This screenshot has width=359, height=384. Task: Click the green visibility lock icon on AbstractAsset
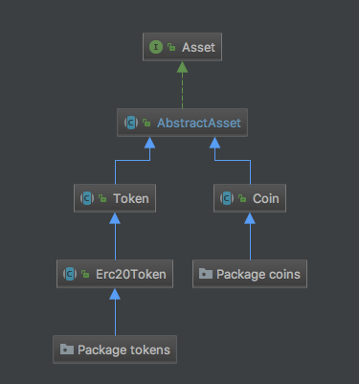[x=146, y=123]
